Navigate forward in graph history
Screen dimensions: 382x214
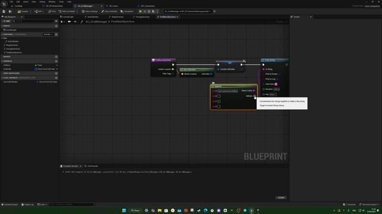[75, 21]
